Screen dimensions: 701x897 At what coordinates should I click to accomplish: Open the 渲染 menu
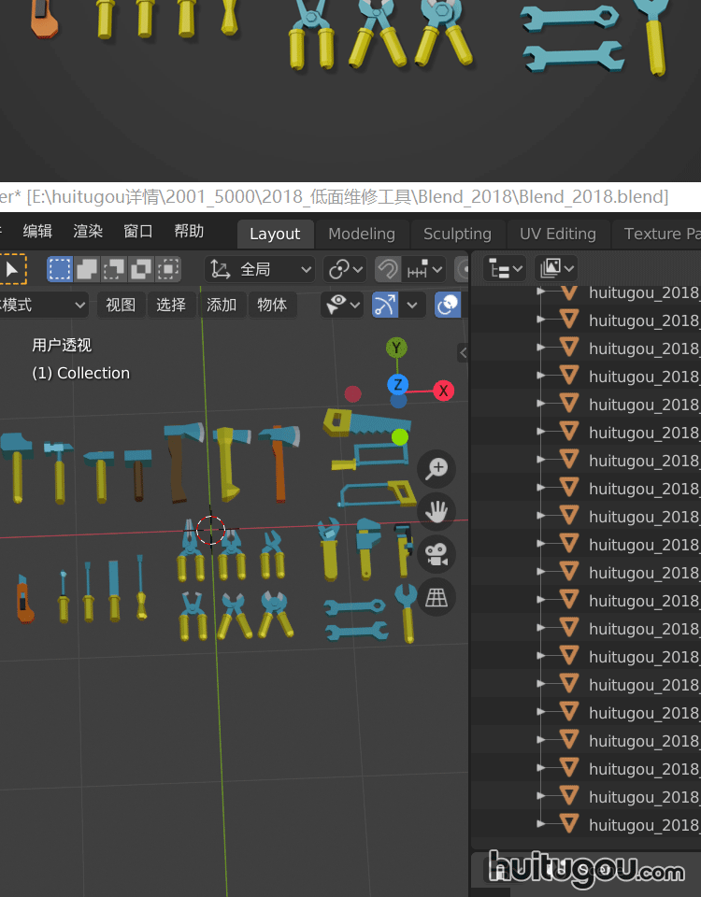[88, 232]
